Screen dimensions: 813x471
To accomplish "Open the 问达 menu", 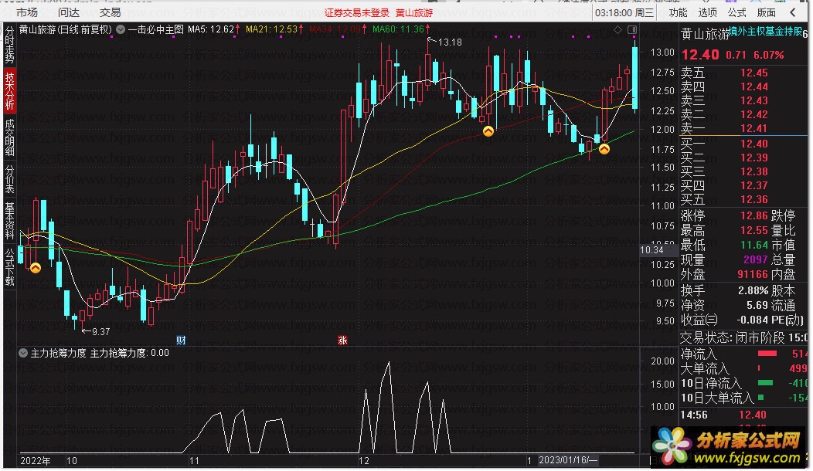I will click(x=69, y=12).
